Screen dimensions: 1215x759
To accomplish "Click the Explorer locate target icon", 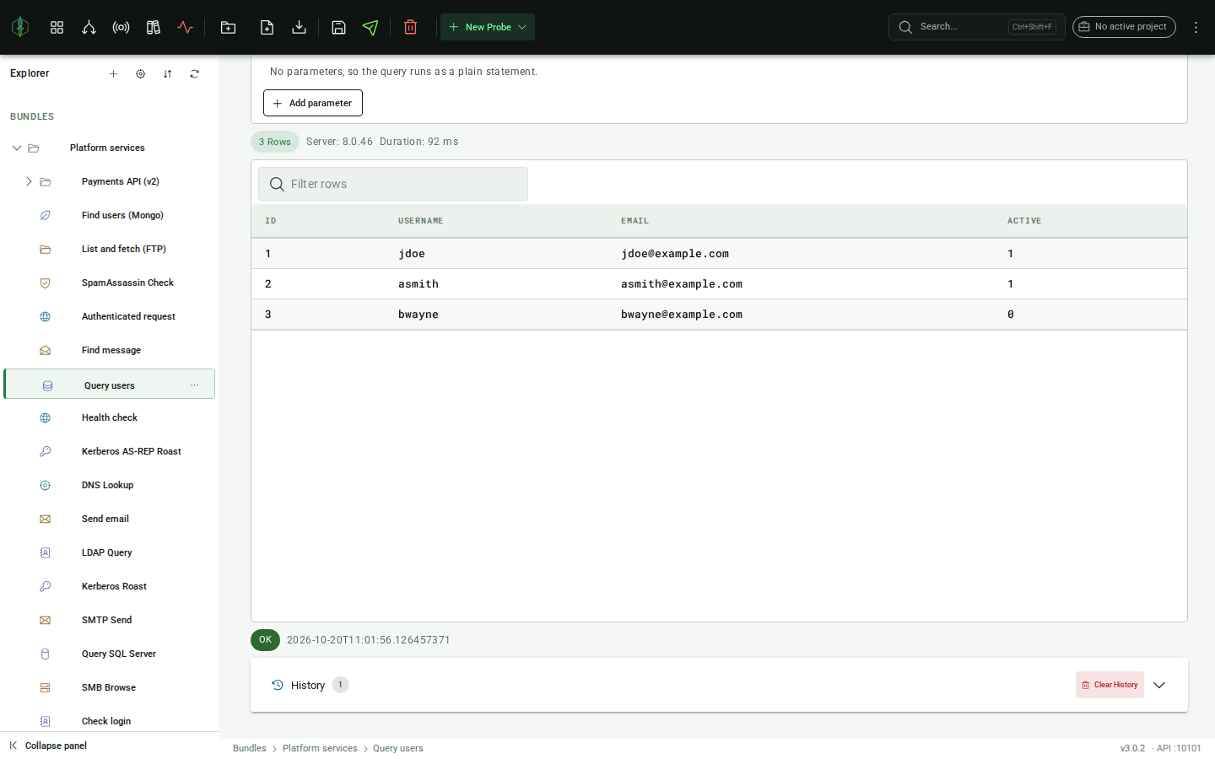I will click(140, 73).
